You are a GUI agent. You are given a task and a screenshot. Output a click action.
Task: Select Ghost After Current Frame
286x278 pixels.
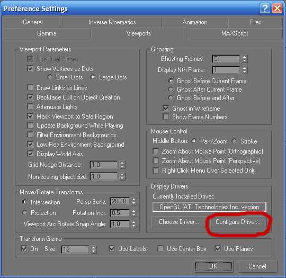pos(171,89)
